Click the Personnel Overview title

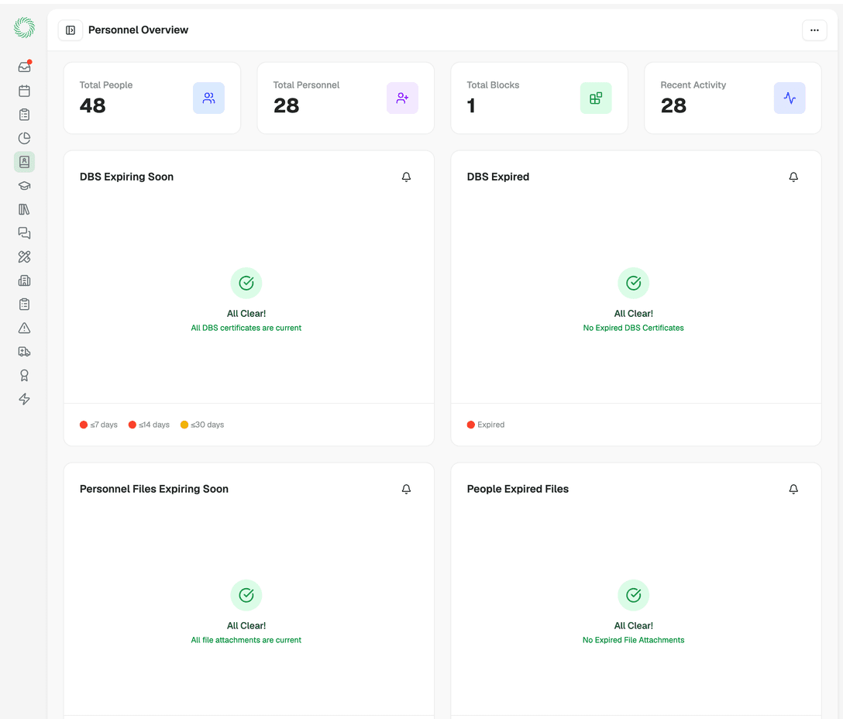[138, 30]
